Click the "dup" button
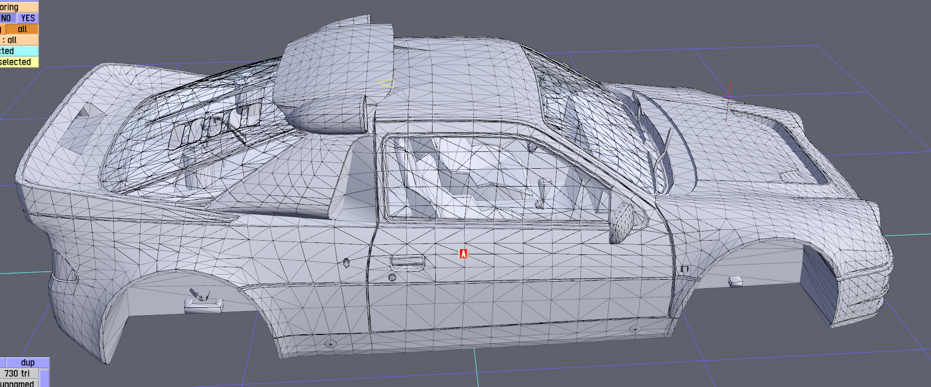Viewport: 931px width, 387px height. tap(27, 363)
